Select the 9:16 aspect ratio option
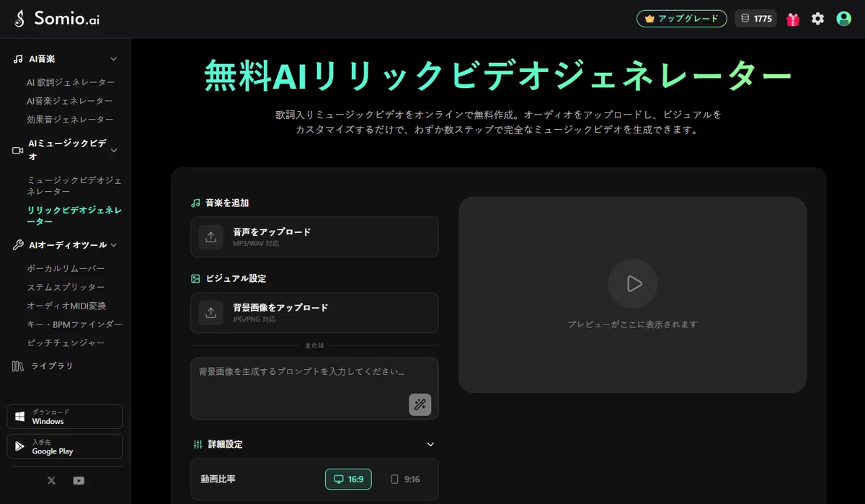Image resolution: width=865 pixels, height=504 pixels. (x=405, y=479)
